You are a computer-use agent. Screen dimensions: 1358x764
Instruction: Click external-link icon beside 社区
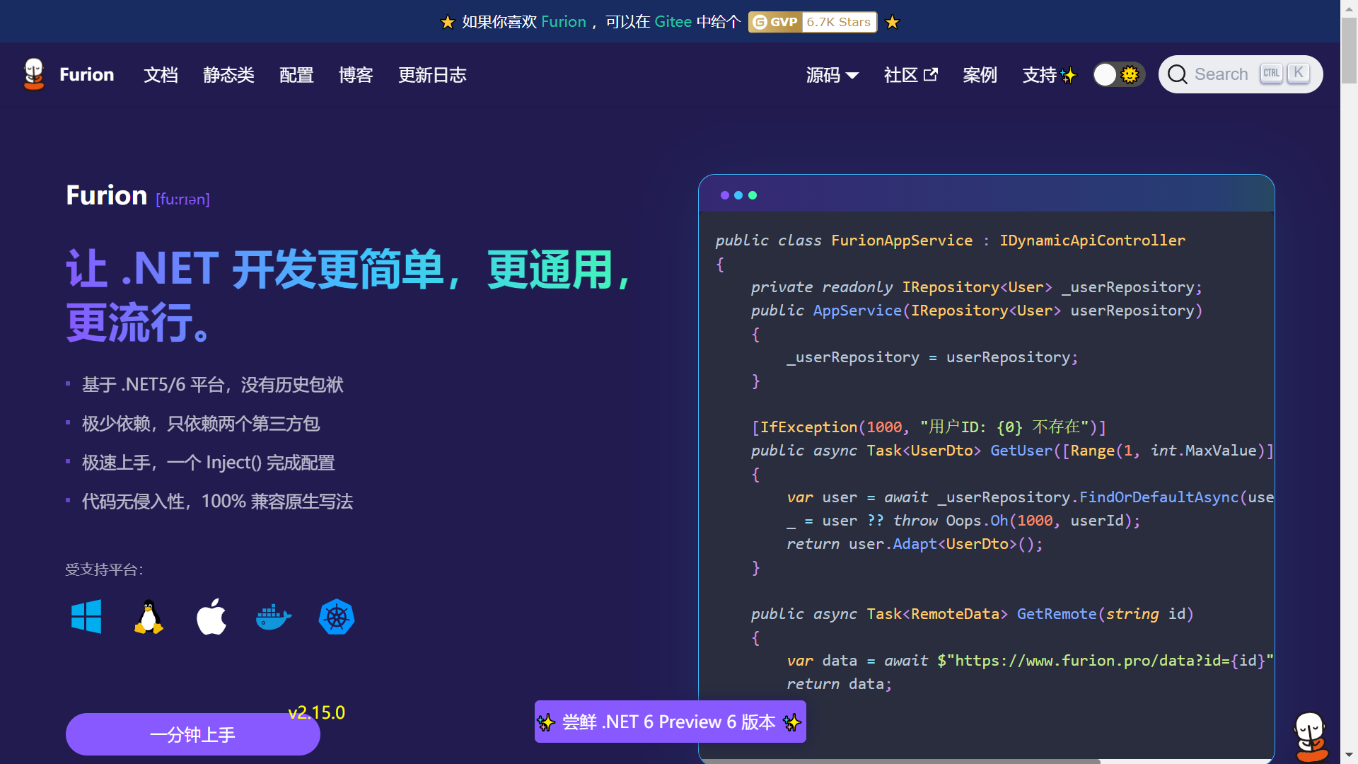point(931,74)
